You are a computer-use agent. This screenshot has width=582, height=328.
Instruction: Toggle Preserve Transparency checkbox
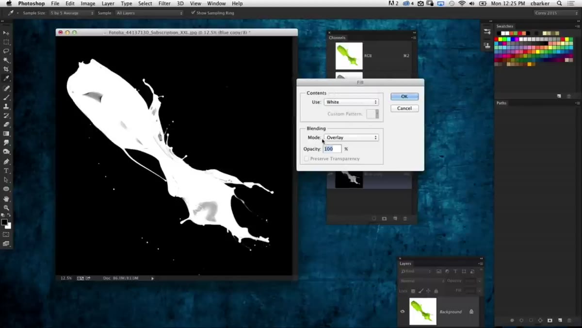click(x=307, y=159)
